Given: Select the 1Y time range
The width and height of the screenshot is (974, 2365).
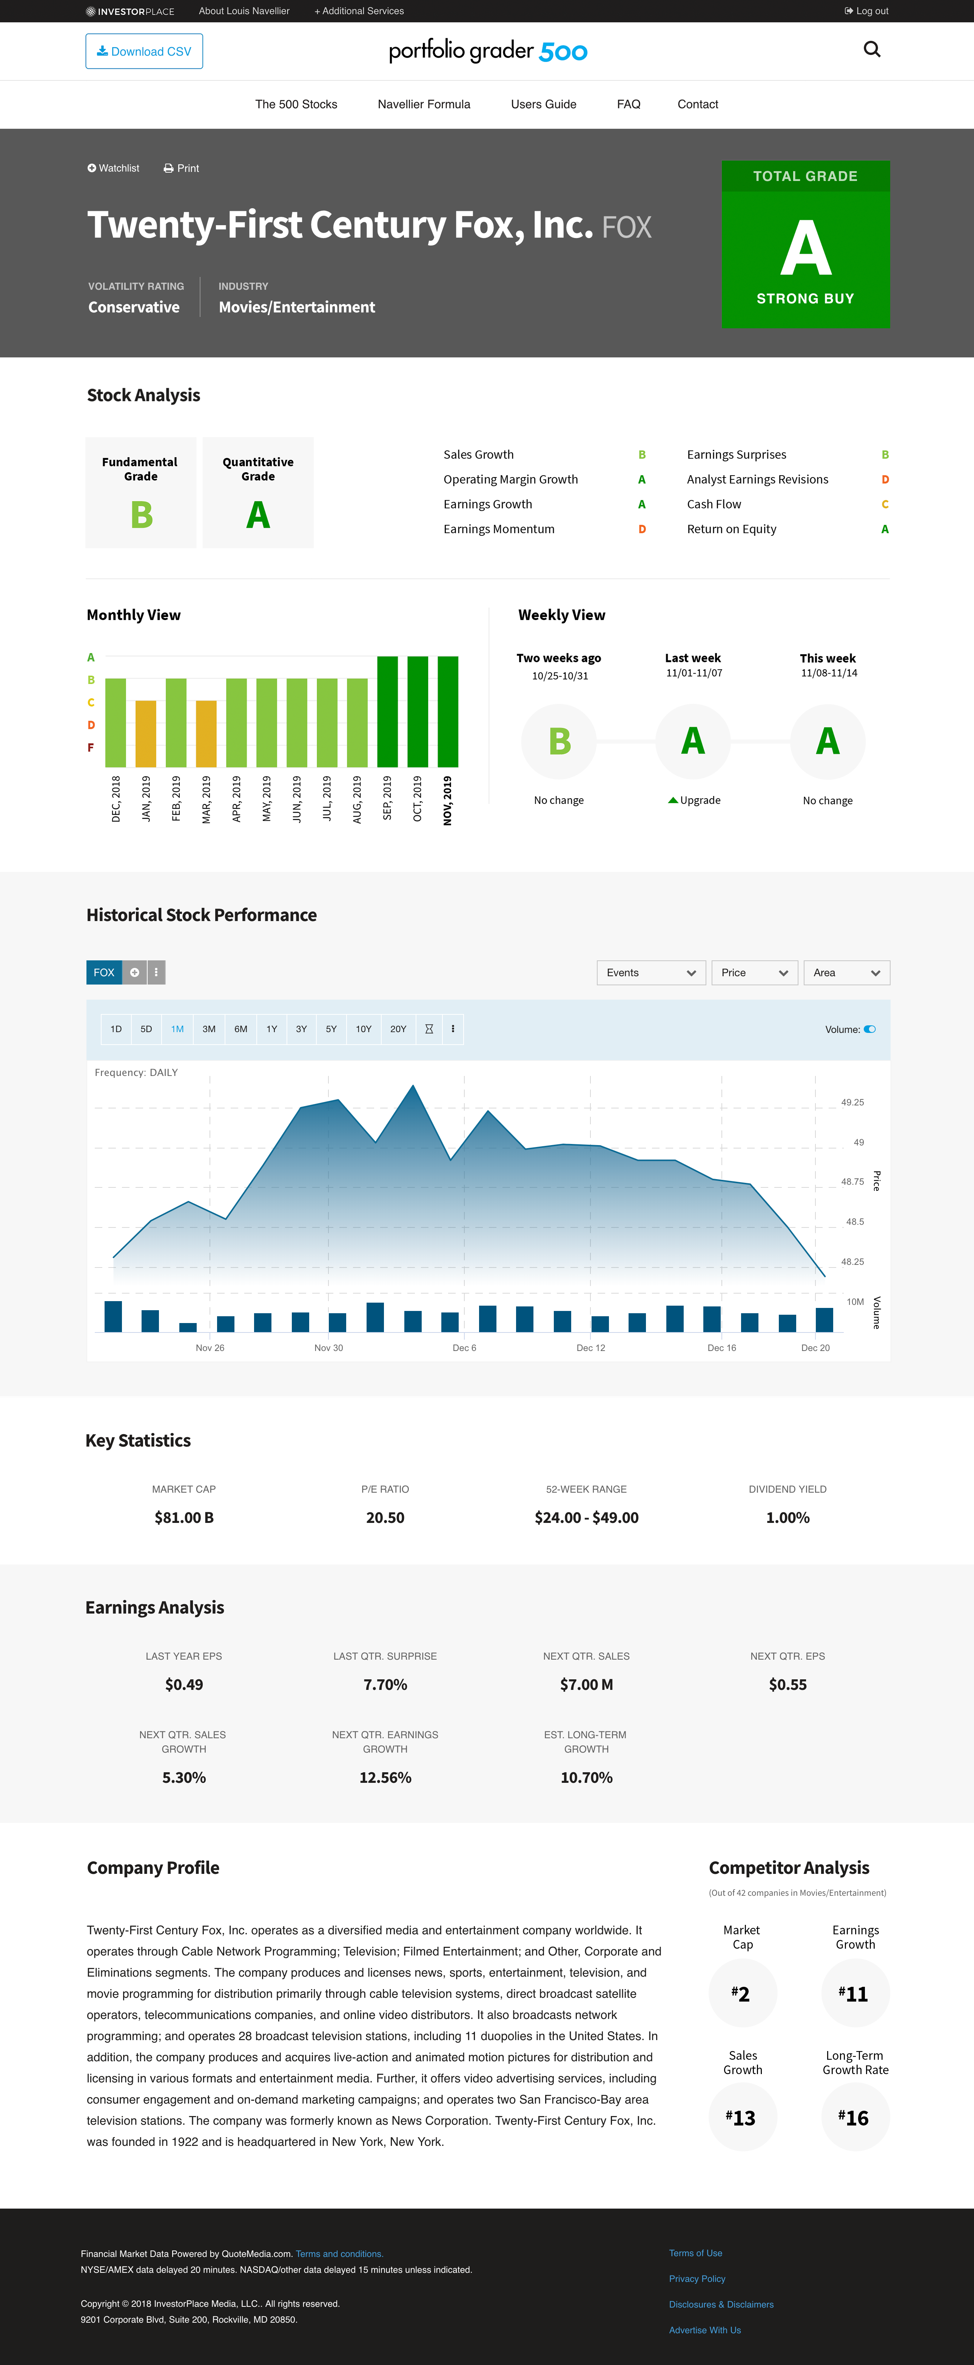Looking at the screenshot, I should [x=271, y=1029].
